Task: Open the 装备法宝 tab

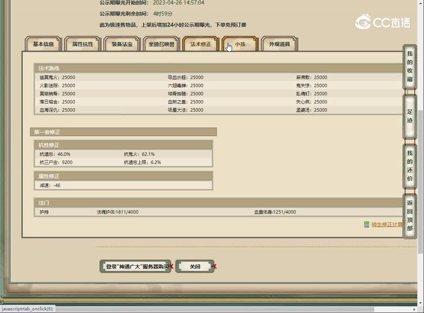Action: 121,44
